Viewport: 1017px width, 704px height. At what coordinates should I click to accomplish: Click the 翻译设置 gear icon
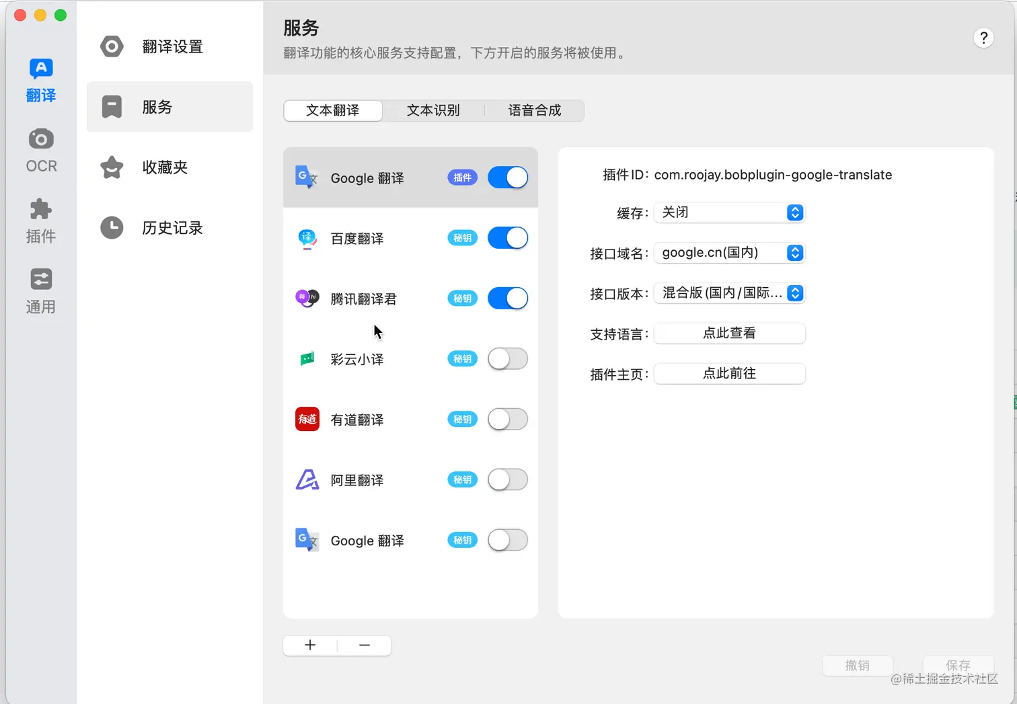(112, 46)
